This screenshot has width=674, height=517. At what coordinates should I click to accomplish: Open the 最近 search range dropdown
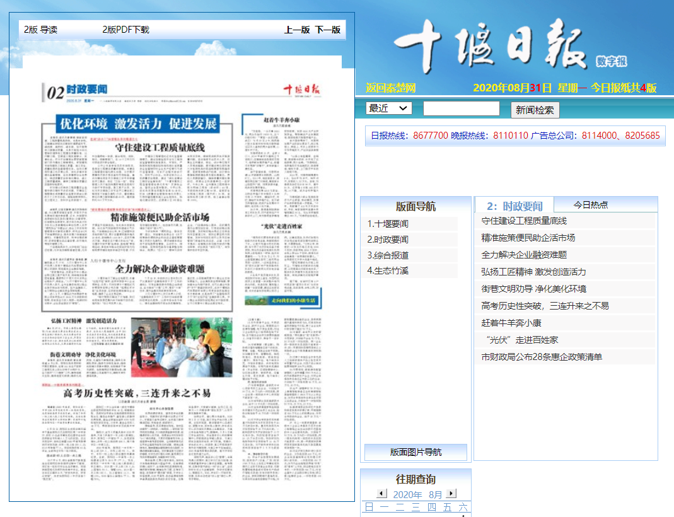(388, 108)
